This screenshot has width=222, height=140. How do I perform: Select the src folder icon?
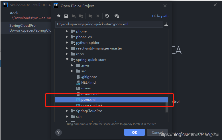coord(78,71)
